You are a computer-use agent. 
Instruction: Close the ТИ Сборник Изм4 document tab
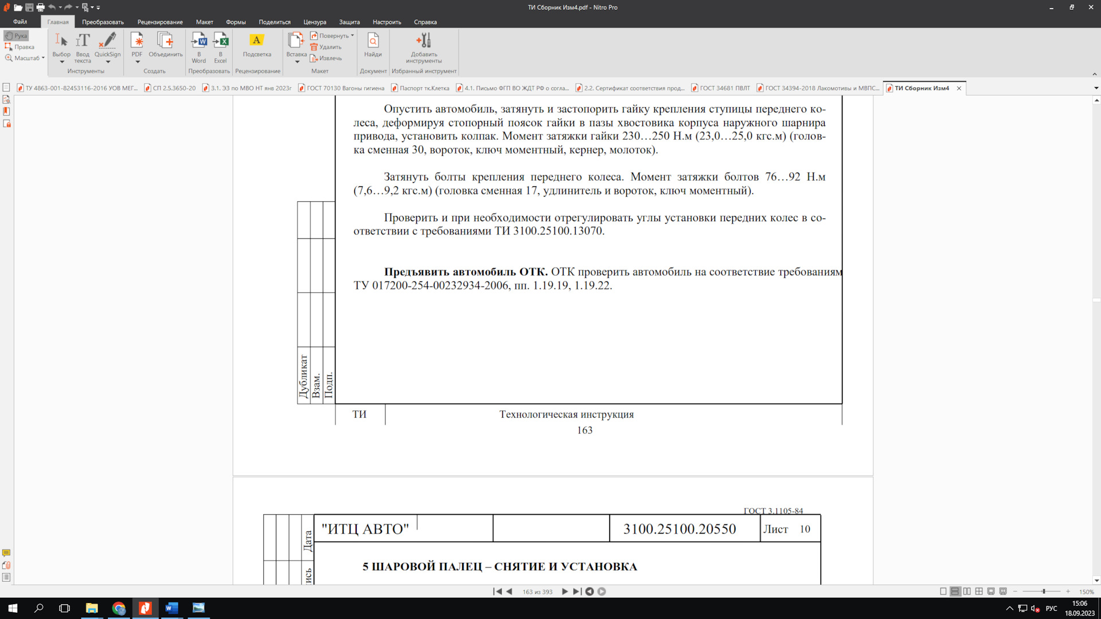959,88
